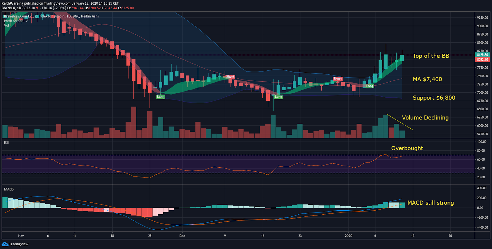Viewport: 492px width, 249px height.
Task: Click the Profit Sniper IIV indicator legend
Action: 16,21
